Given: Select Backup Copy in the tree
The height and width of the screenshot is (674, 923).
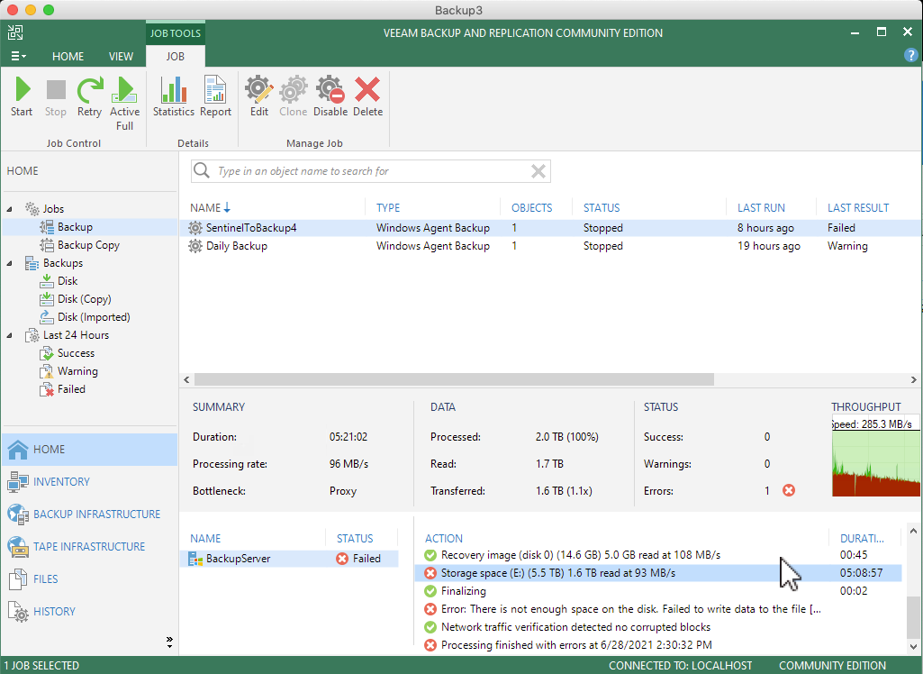Looking at the screenshot, I should point(88,245).
